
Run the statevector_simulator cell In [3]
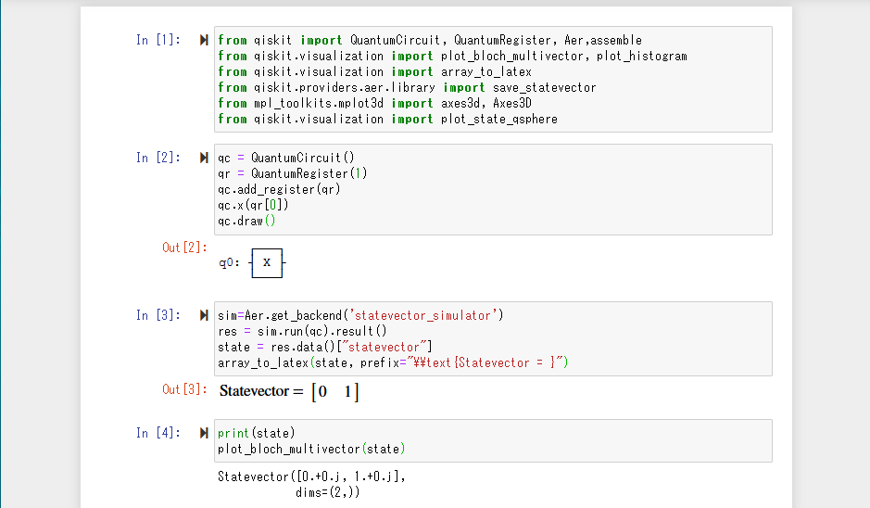click(x=204, y=315)
